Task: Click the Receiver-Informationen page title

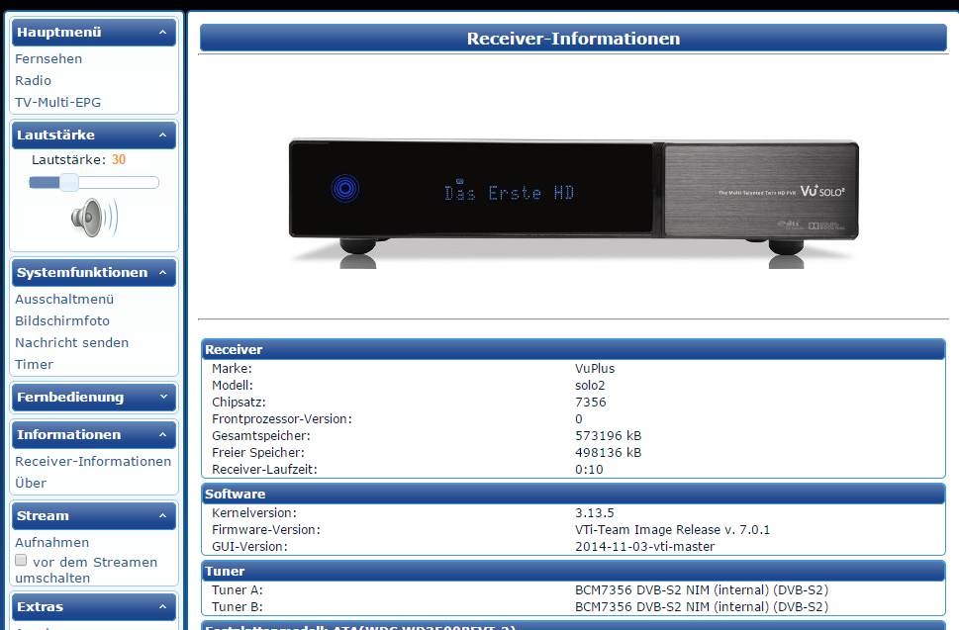Action: point(573,39)
